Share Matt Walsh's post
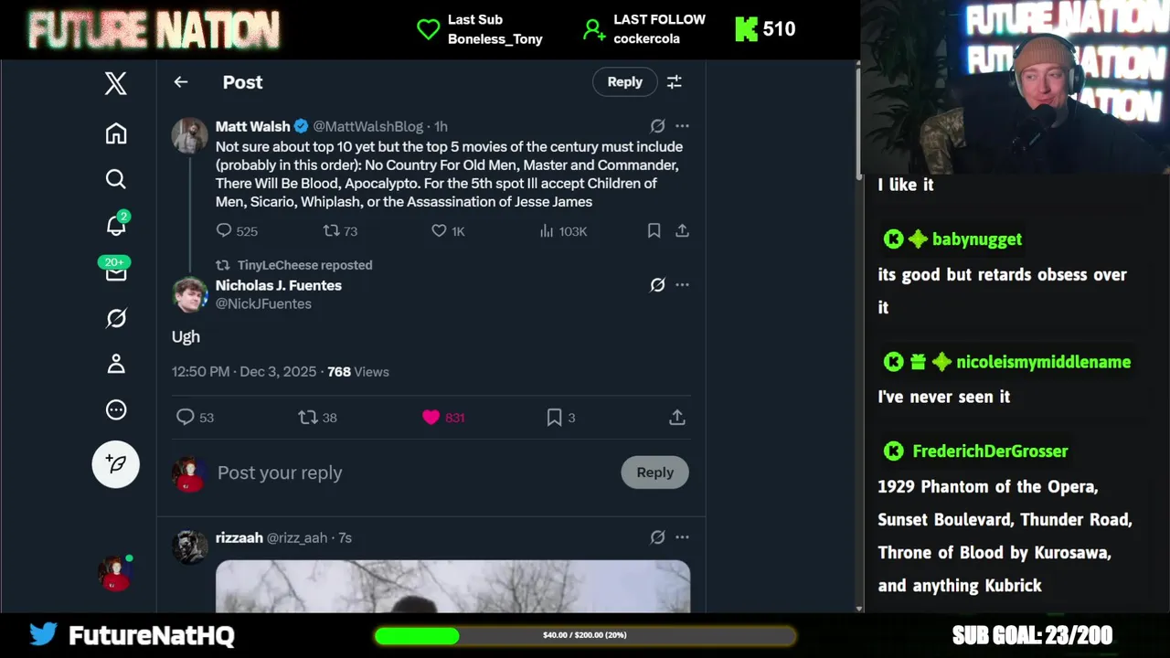1170x658 pixels. click(x=682, y=231)
